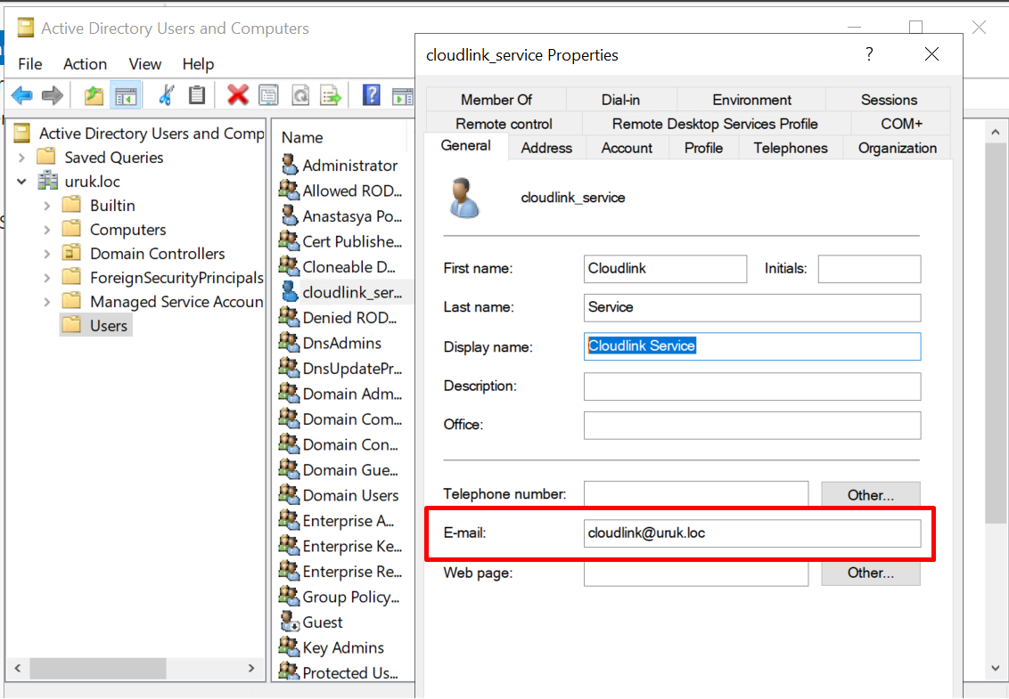Screen dimensions: 1009x699
Task: Click the DnsAdmins group icon
Action: click(x=290, y=343)
